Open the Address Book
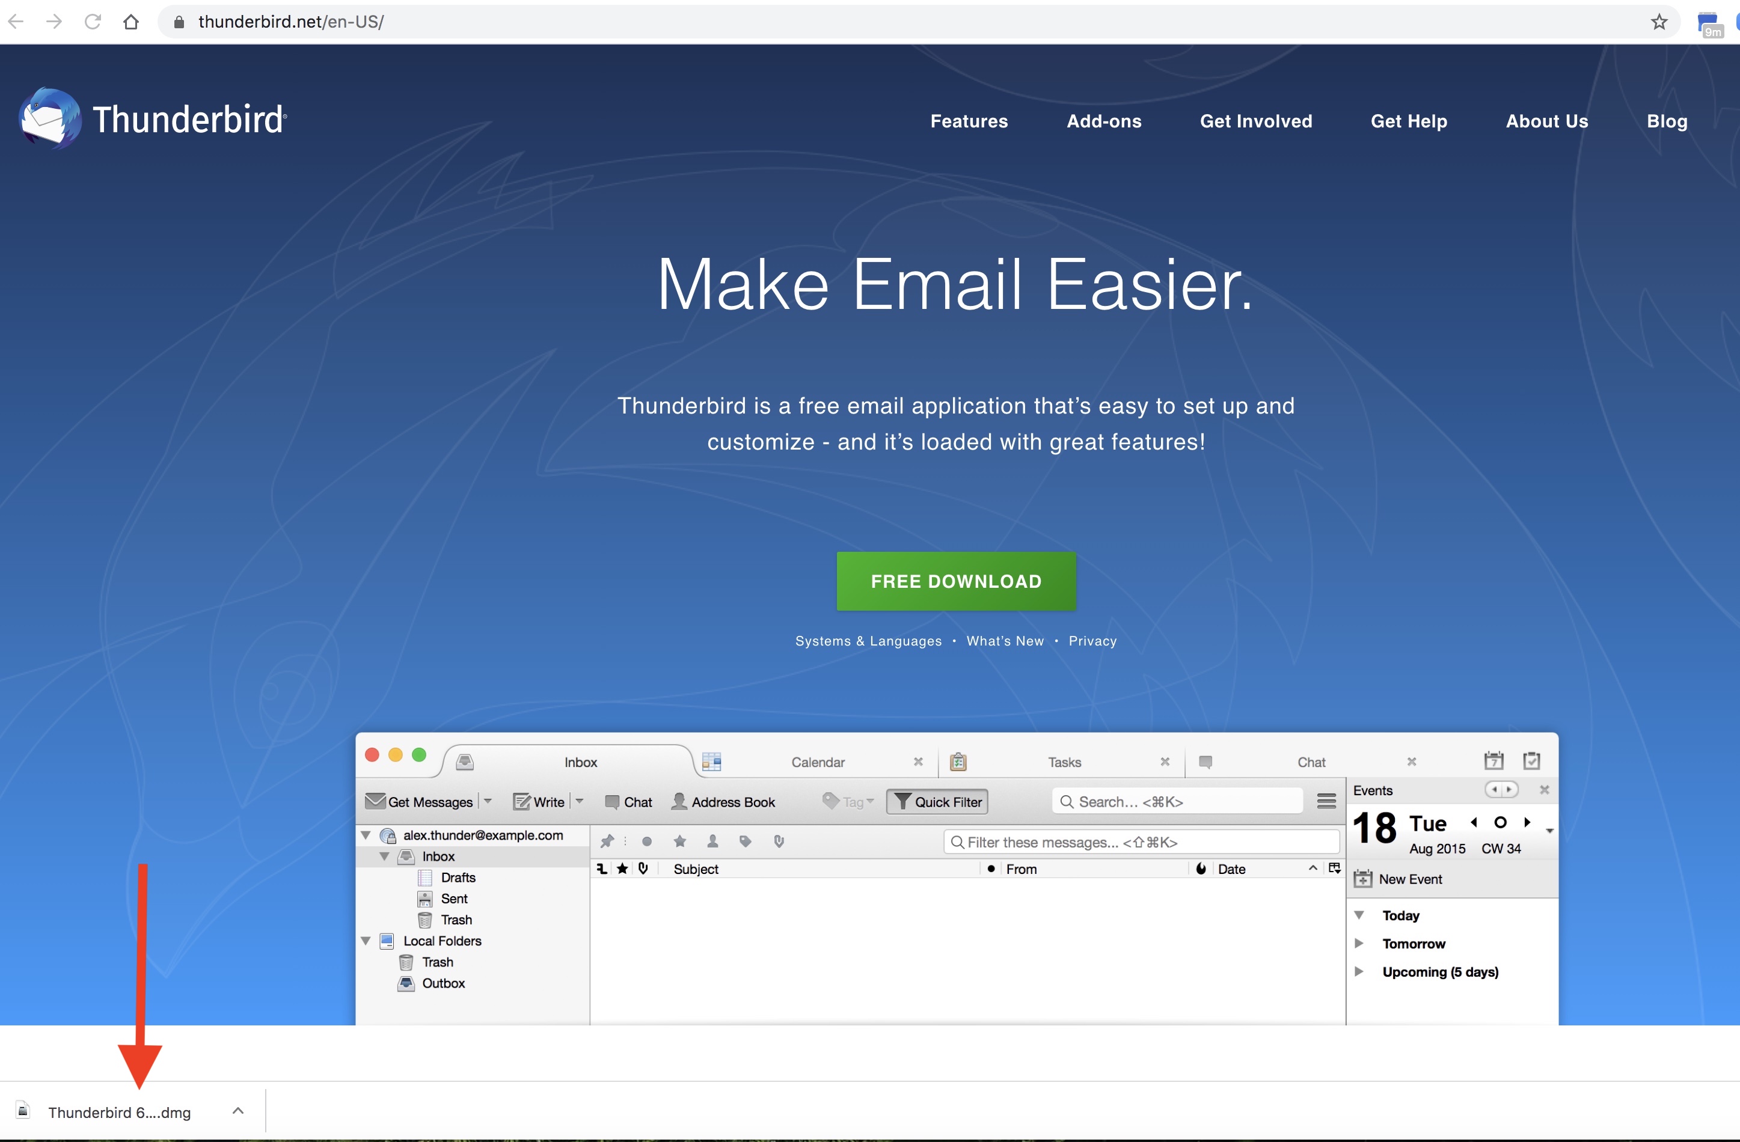The width and height of the screenshot is (1740, 1142). click(x=723, y=802)
